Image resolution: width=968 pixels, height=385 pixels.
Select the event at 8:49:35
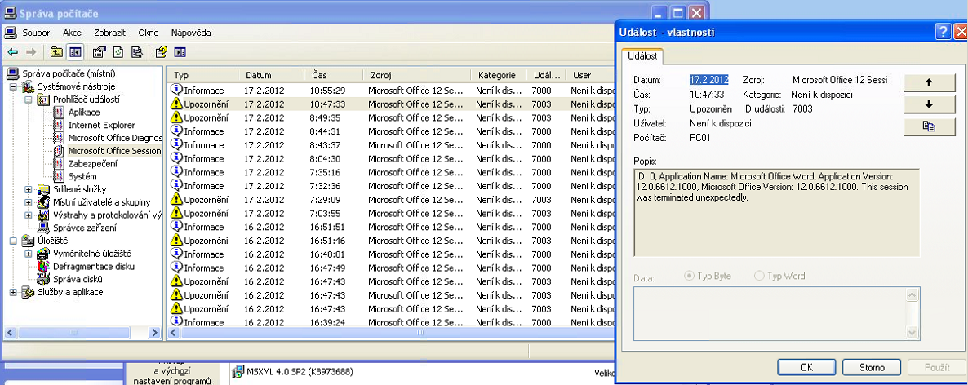pos(392,117)
